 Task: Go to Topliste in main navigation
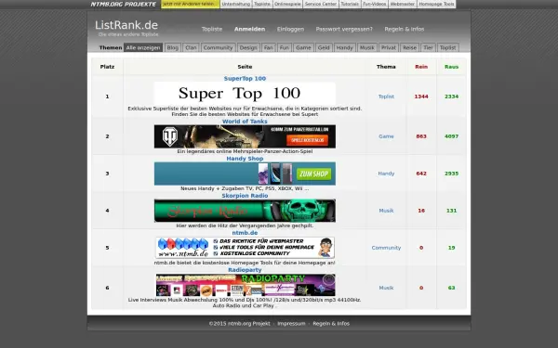tap(212, 29)
